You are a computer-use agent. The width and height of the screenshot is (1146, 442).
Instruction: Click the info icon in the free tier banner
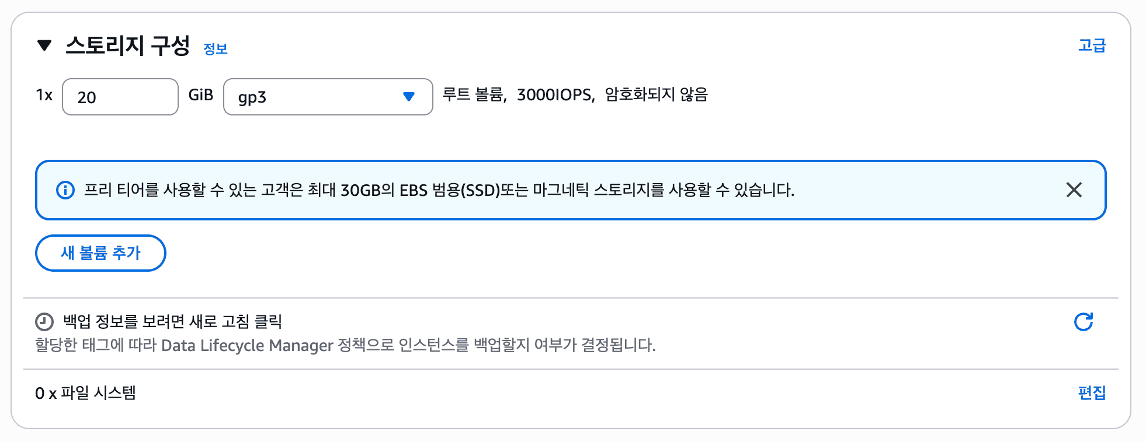coord(65,190)
